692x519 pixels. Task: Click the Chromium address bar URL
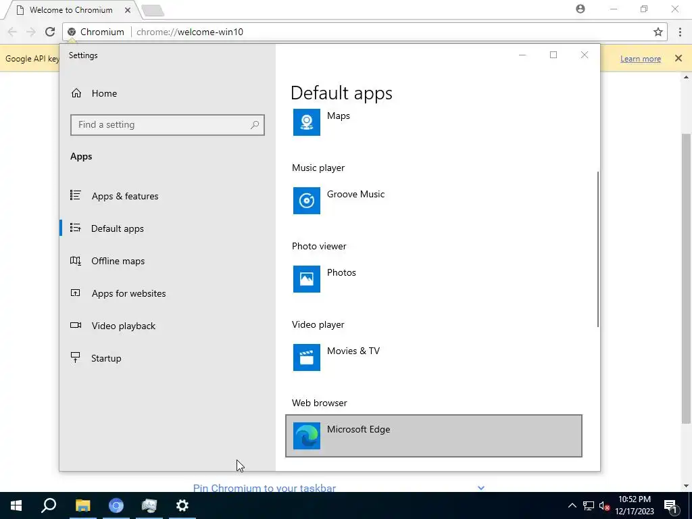point(190,32)
